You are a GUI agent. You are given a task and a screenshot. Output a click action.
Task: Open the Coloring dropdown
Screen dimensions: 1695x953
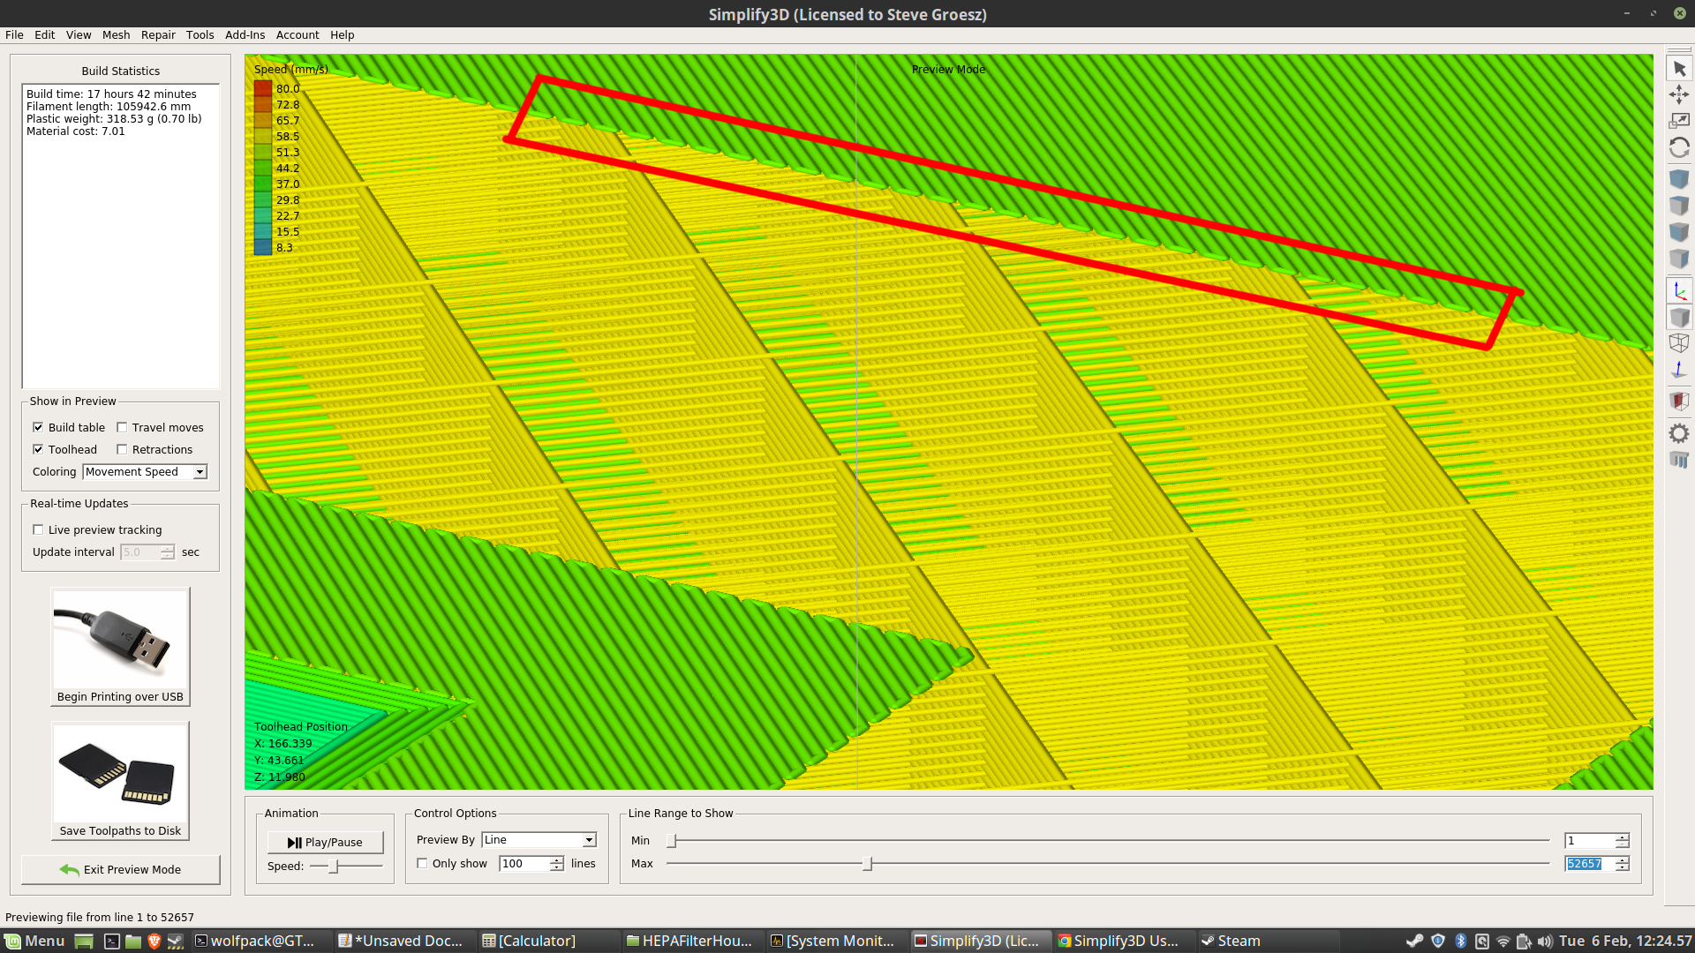145,472
